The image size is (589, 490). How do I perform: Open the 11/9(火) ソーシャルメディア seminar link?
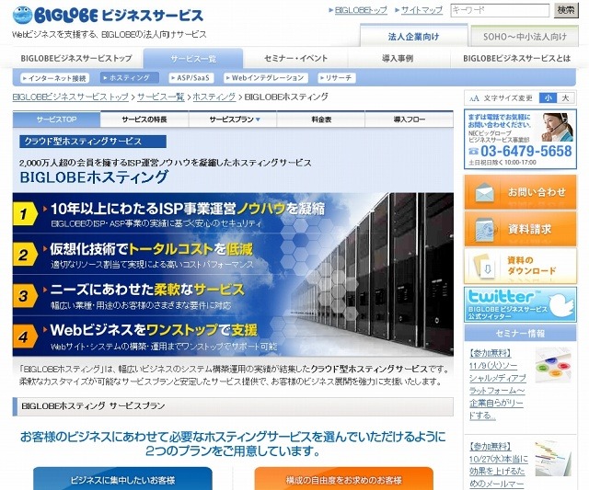(497, 384)
